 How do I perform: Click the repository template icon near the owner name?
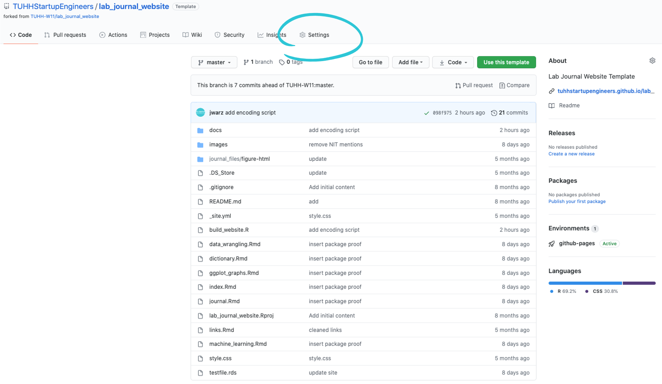point(6,6)
